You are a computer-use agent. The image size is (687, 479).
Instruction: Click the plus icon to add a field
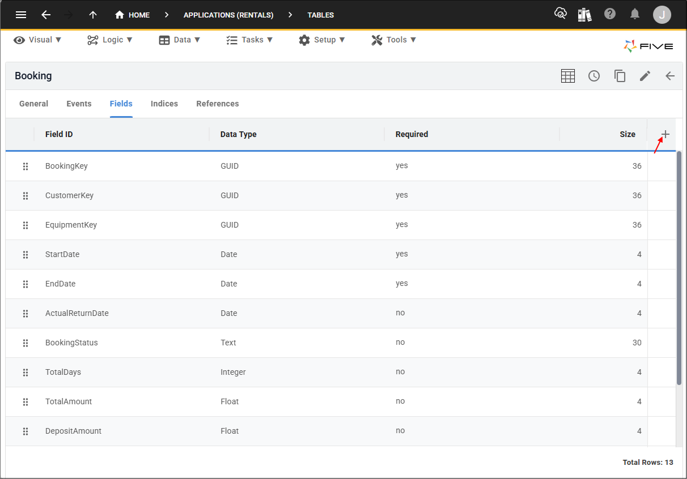(x=665, y=134)
